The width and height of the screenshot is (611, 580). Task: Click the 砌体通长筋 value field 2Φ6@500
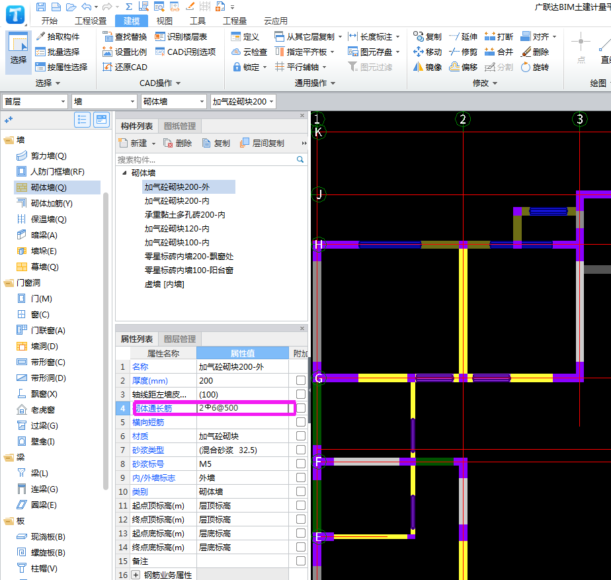243,408
